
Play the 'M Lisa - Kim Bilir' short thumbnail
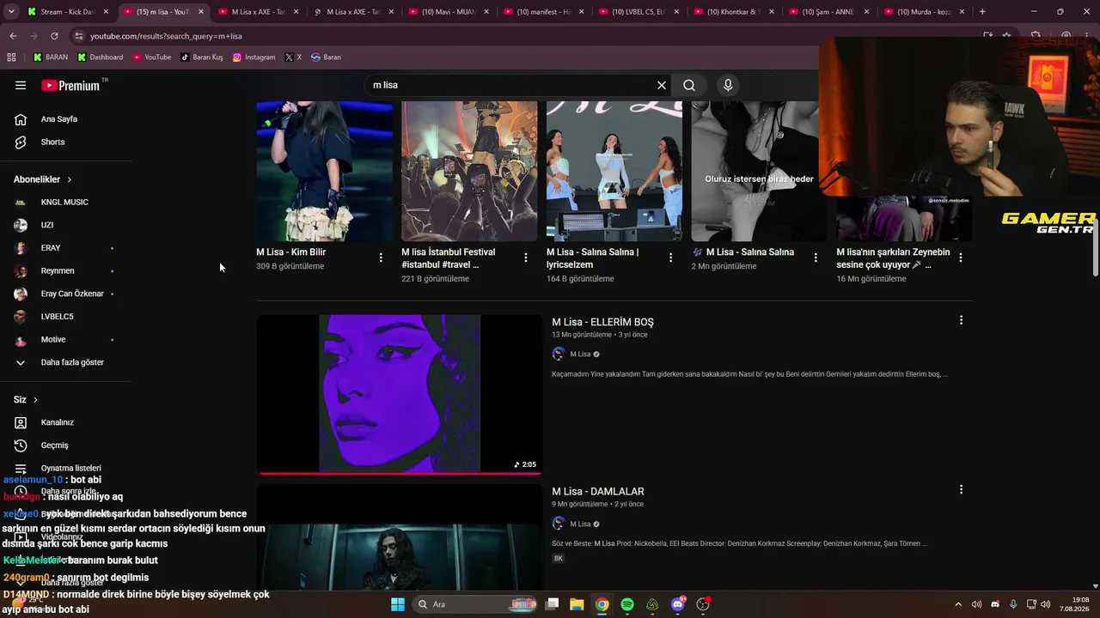324,172
